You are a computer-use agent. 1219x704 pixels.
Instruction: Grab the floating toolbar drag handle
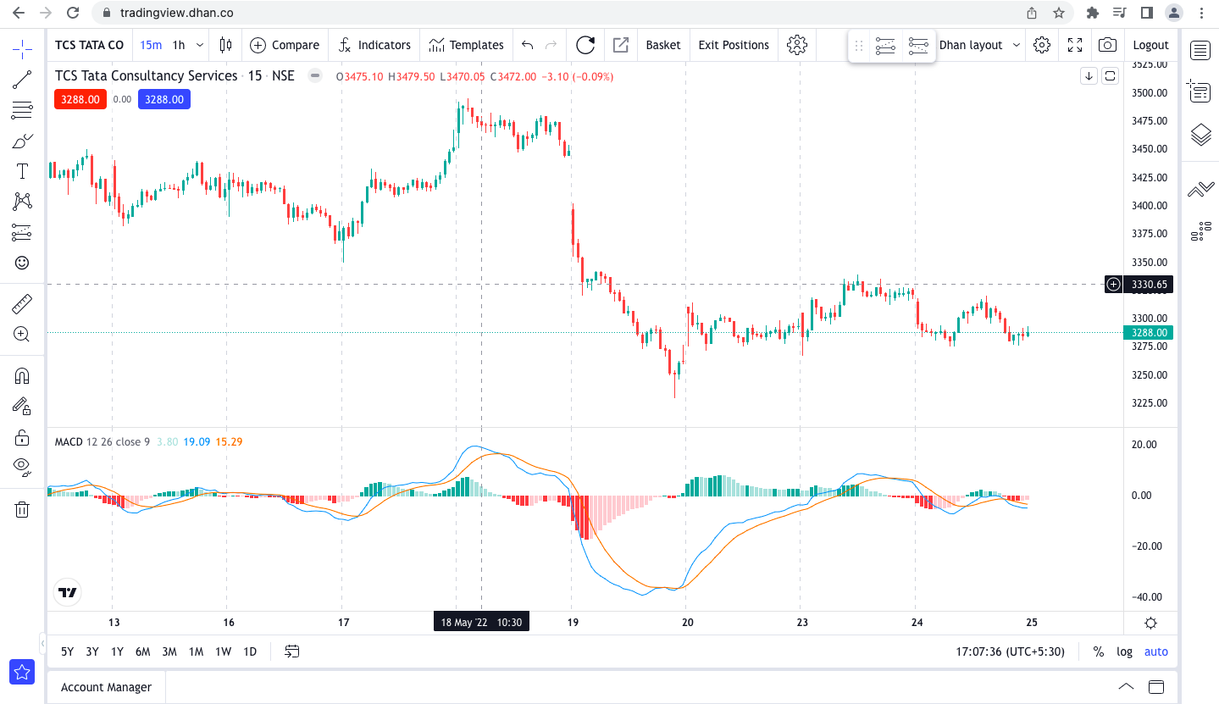tap(859, 46)
